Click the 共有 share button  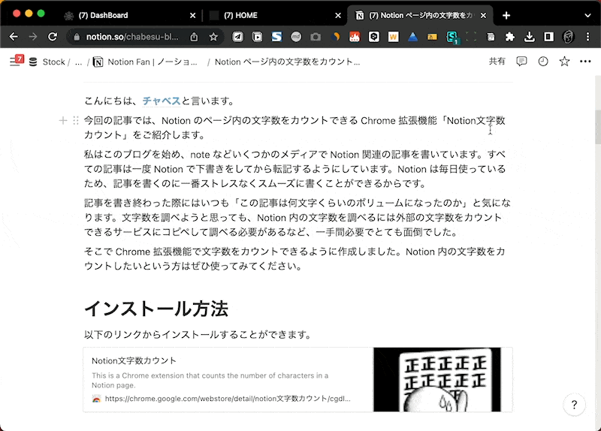(497, 62)
